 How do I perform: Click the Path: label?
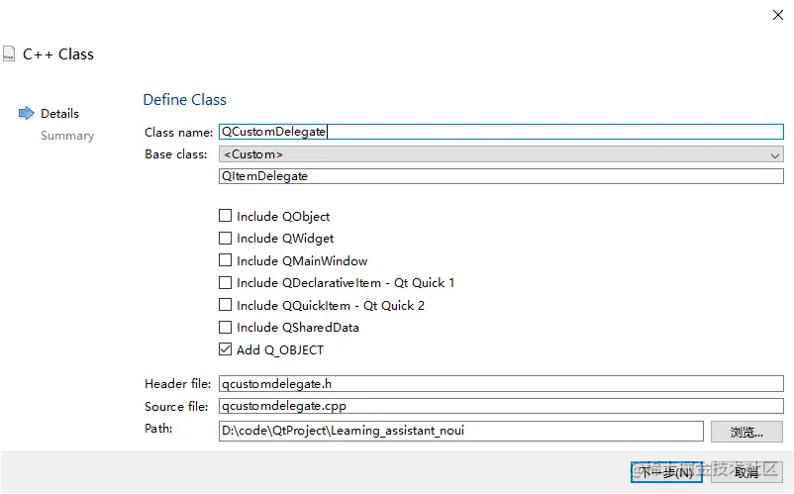(x=158, y=429)
